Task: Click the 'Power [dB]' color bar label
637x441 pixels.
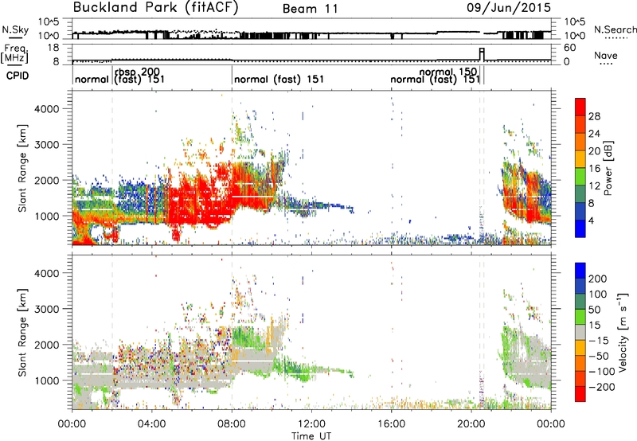Action: point(608,168)
